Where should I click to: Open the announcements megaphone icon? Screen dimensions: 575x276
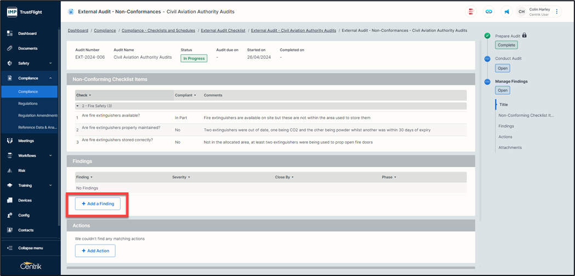point(506,12)
